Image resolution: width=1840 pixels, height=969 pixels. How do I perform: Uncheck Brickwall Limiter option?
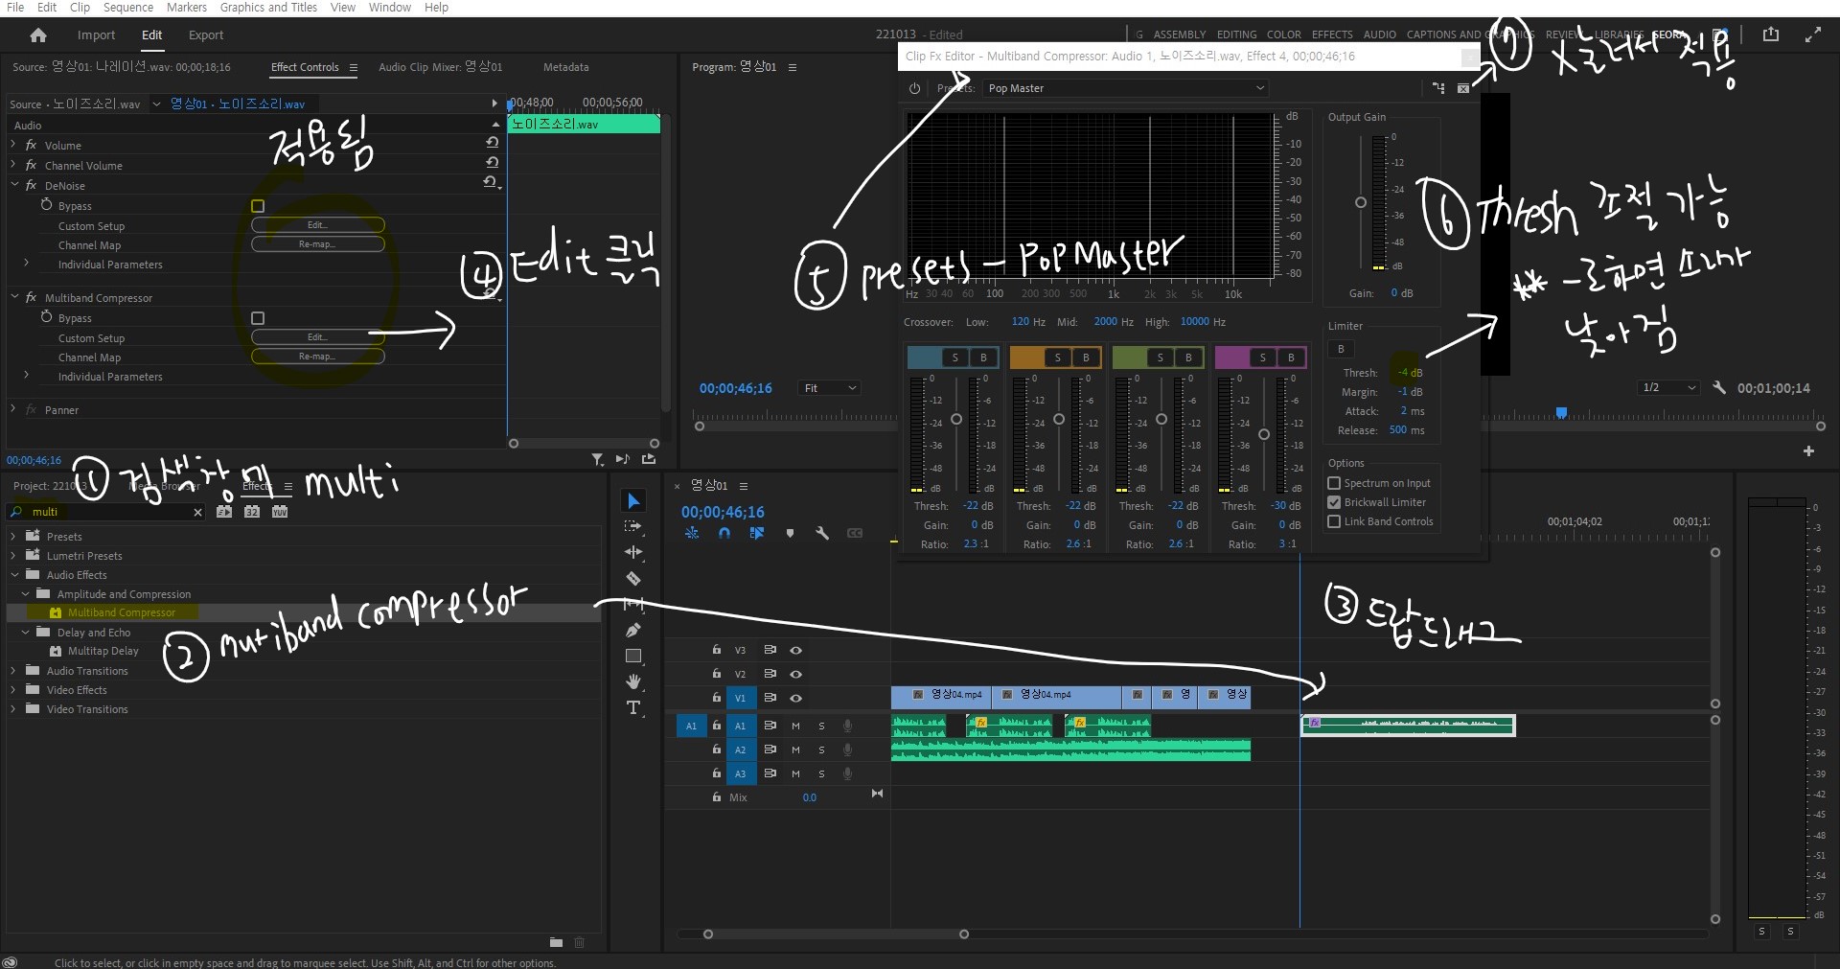click(x=1334, y=502)
